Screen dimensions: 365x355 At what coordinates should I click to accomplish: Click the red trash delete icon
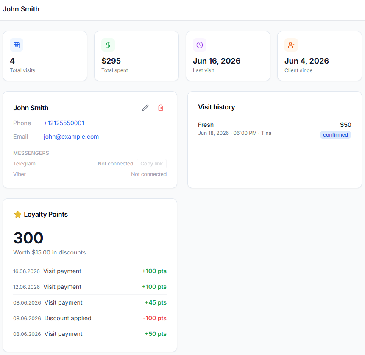point(161,108)
